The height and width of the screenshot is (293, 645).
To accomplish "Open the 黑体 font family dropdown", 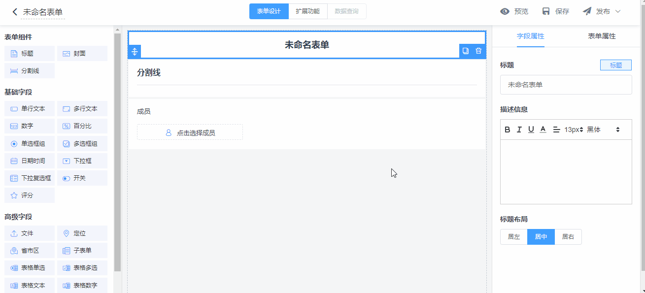I will pyautogui.click(x=603, y=130).
